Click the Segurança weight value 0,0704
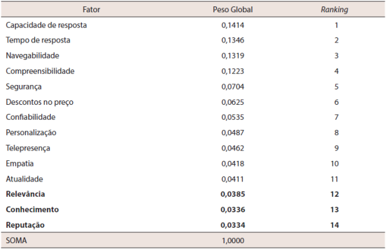The width and height of the screenshot is (386, 249). tap(233, 87)
